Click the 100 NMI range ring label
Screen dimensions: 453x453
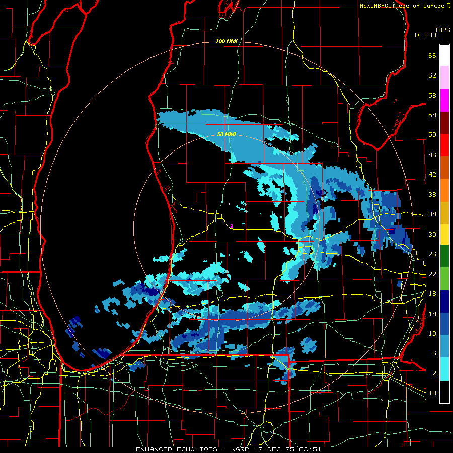[226, 42]
